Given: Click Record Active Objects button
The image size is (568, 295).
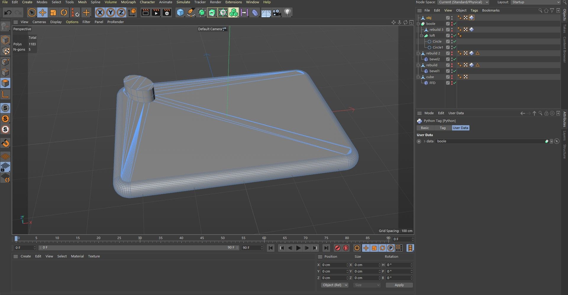Looking at the screenshot, I should pyautogui.click(x=338, y=248).
